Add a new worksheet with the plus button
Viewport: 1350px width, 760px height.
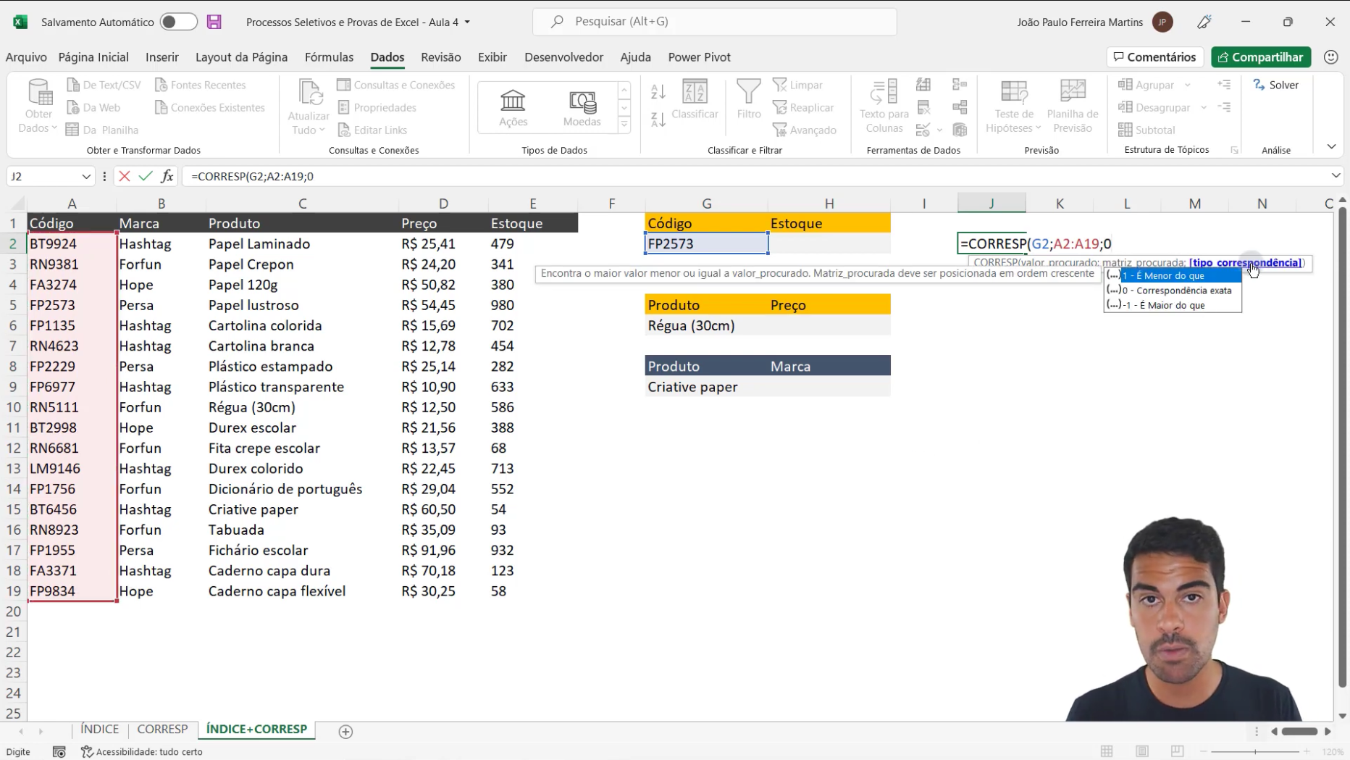click(x=345, y=732)
